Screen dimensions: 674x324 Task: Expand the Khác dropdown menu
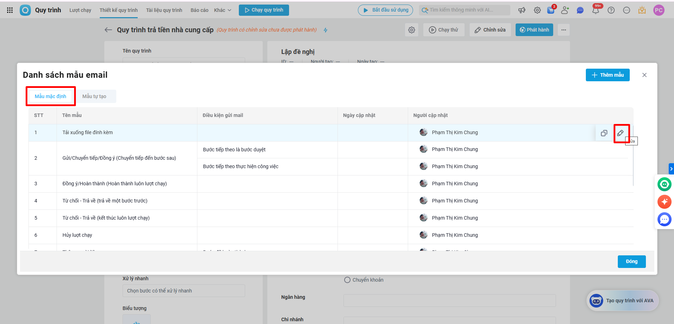pyautogui.click(x=223, y=10)
